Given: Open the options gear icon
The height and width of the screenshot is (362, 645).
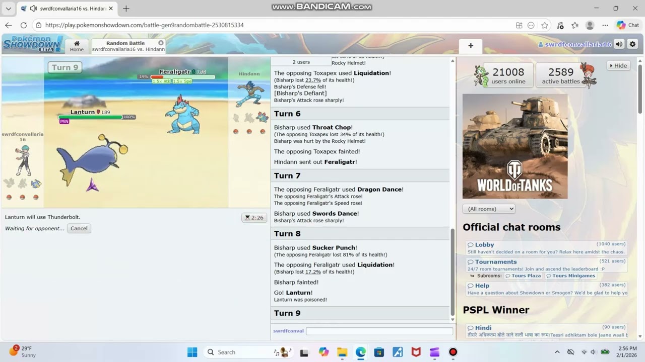Looking at the screenshot, I should click(632, 44).
